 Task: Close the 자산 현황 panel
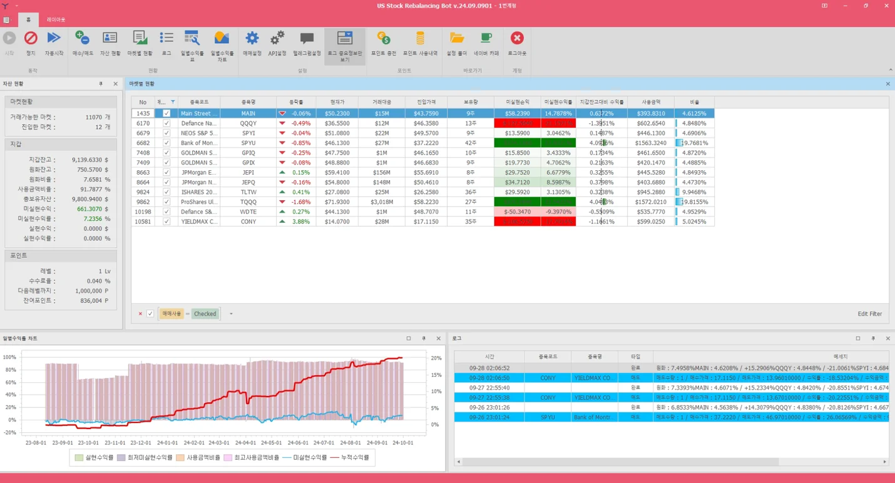click(115, 83)
